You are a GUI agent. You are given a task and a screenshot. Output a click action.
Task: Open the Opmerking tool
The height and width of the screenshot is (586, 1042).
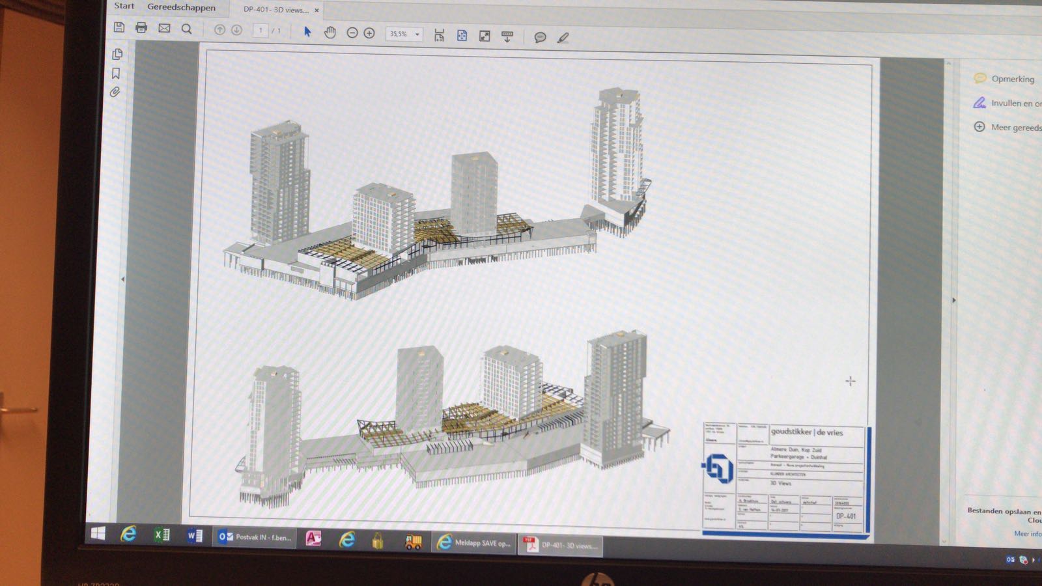point(1004,78)
